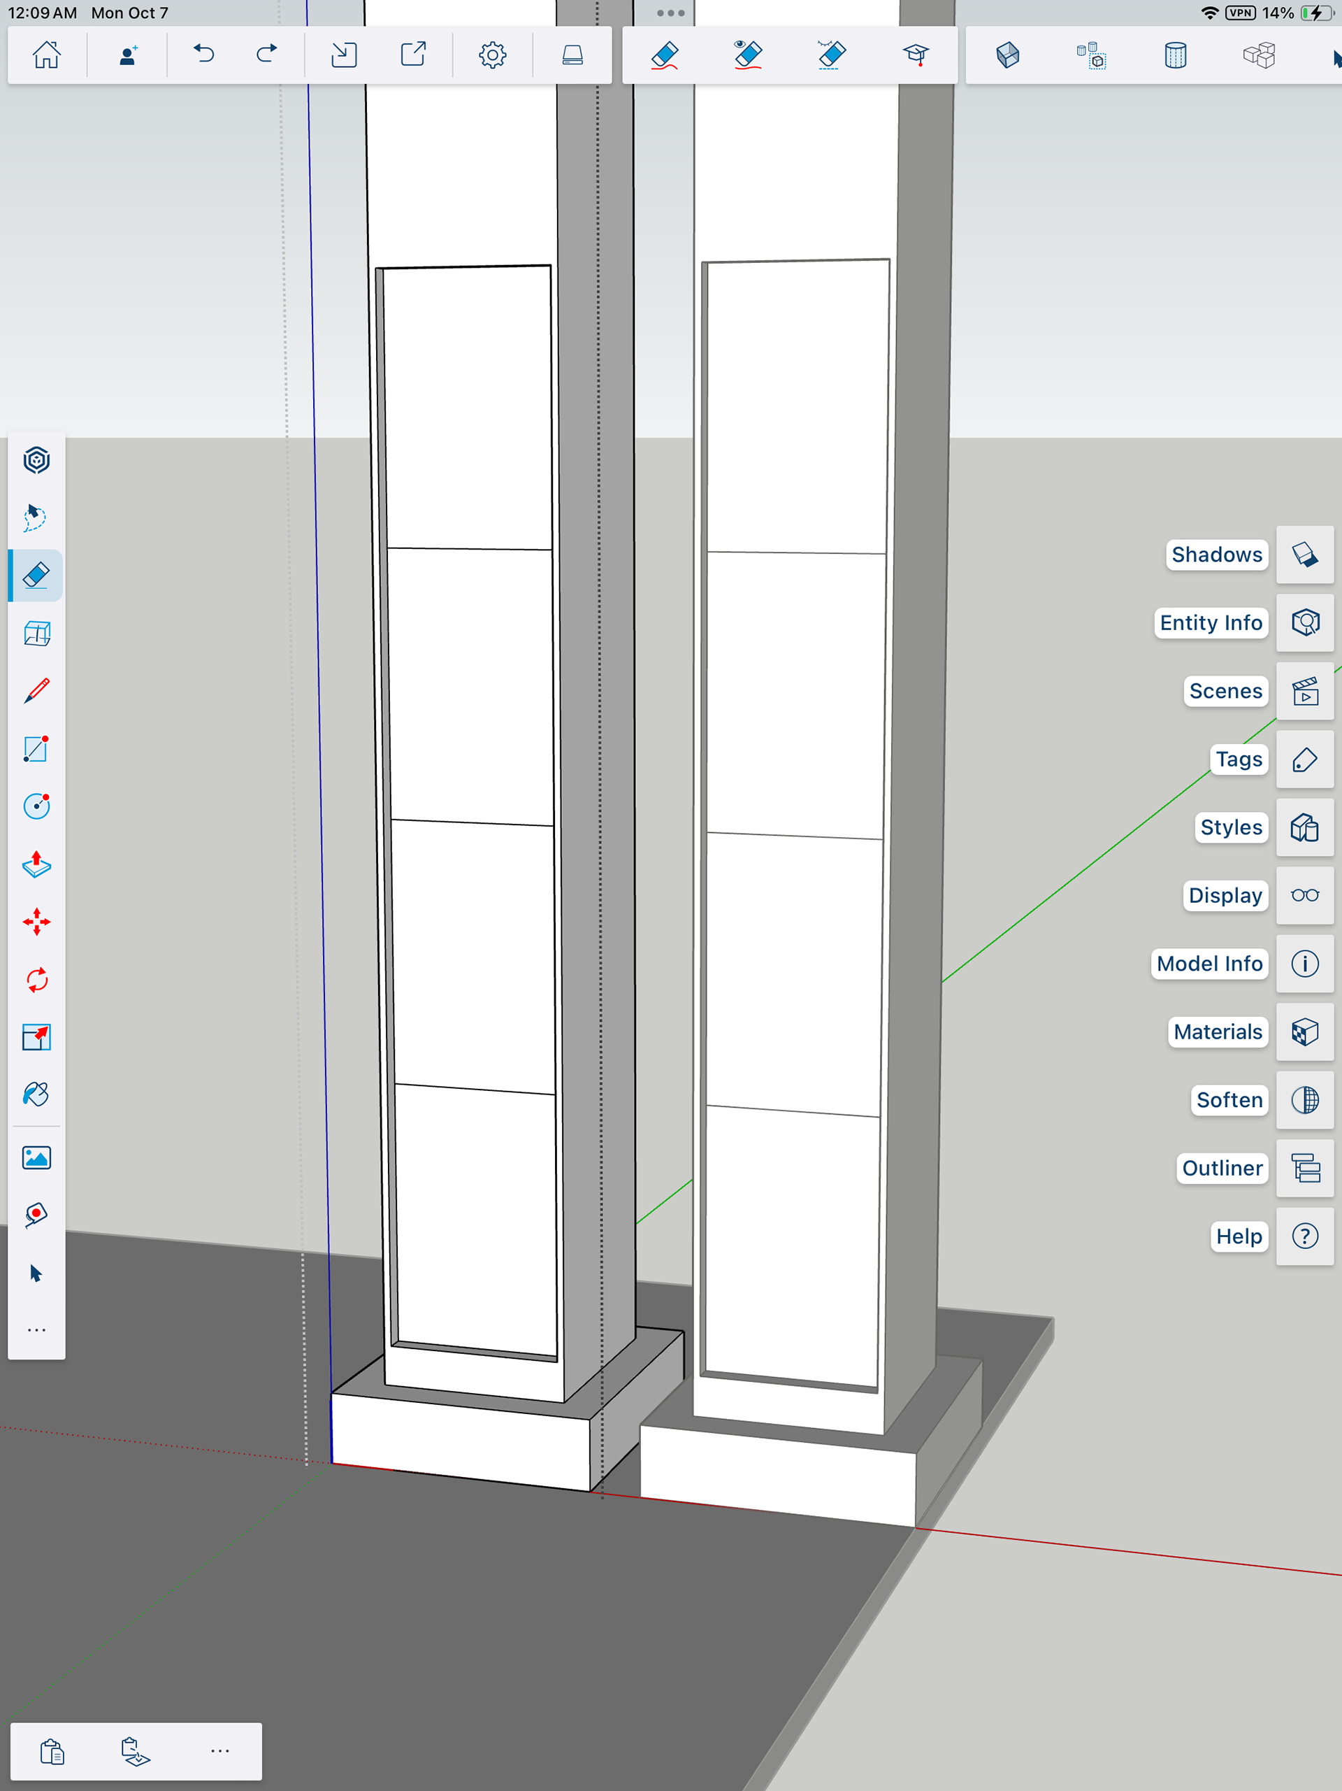Select the Move tool
1342x1791 pixels.
(x=36, y=922)
